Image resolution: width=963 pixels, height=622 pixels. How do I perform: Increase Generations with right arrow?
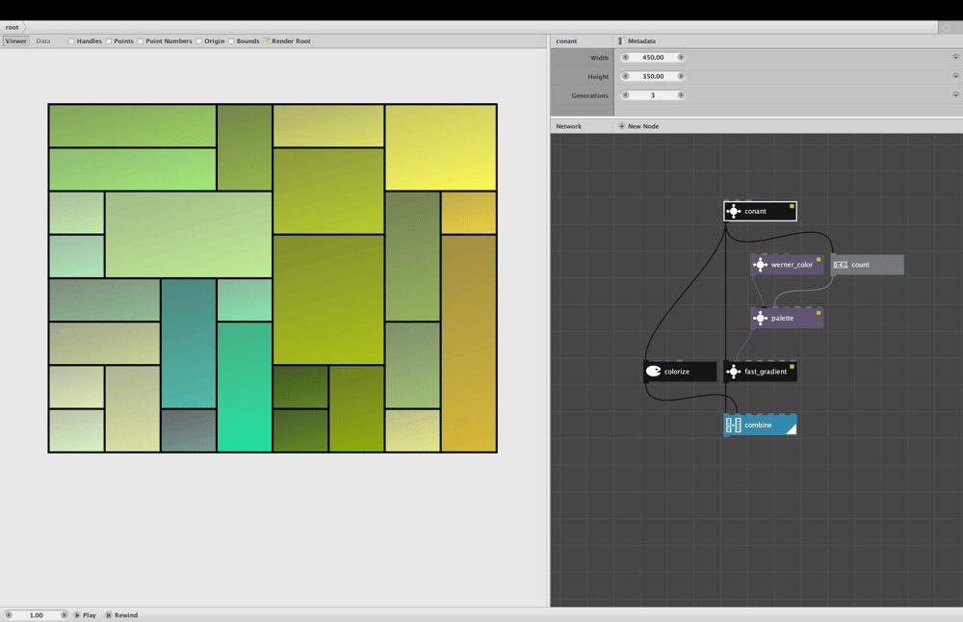click(681, 95)
